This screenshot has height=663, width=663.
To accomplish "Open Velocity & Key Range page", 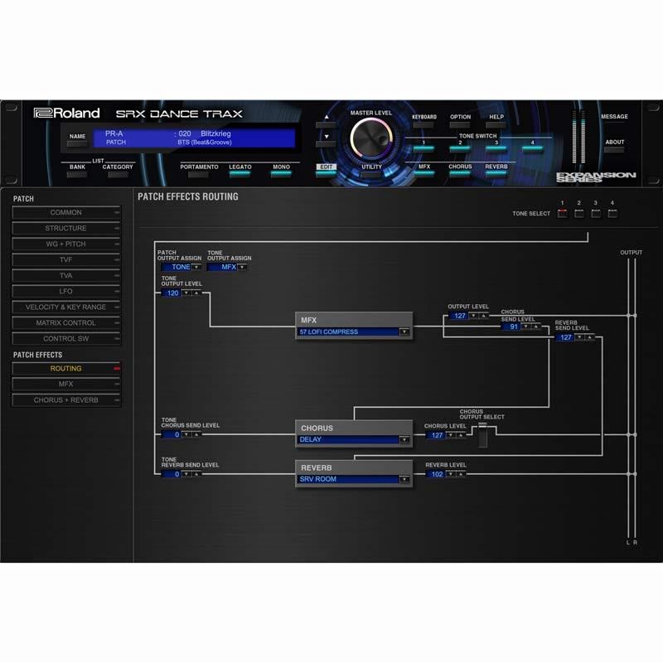I will pyautogui.click(x=66, y=307).
